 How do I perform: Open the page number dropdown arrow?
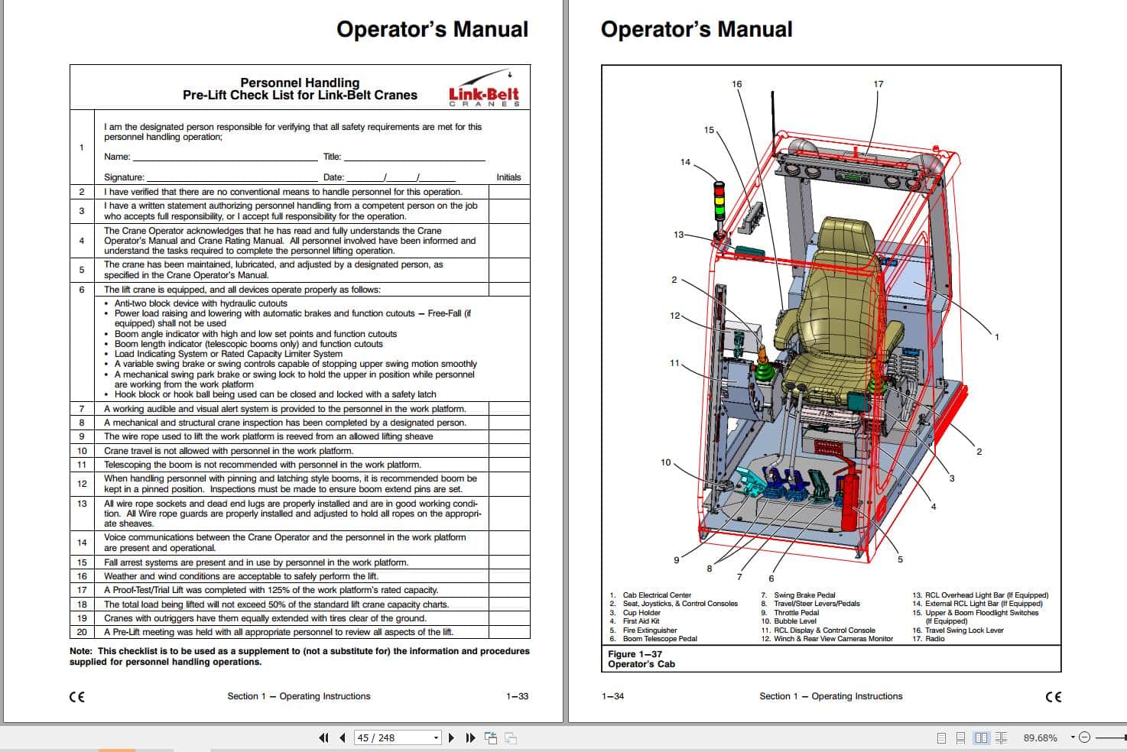(435, 737)
